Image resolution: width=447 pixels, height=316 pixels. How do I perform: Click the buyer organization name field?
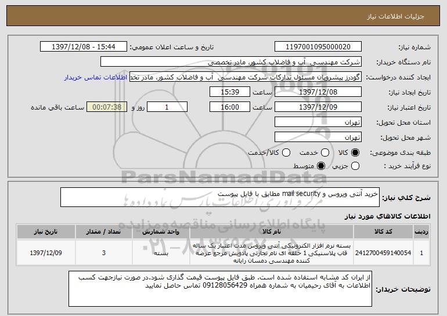(231, 62)
